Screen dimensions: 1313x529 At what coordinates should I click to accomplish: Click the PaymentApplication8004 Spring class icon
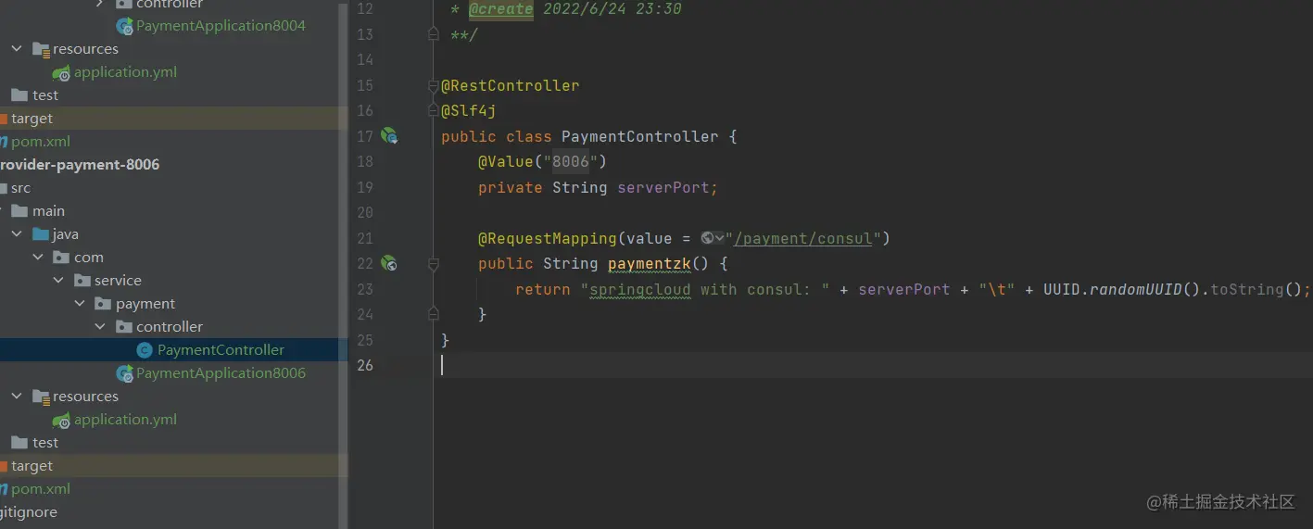click(124, 26)
